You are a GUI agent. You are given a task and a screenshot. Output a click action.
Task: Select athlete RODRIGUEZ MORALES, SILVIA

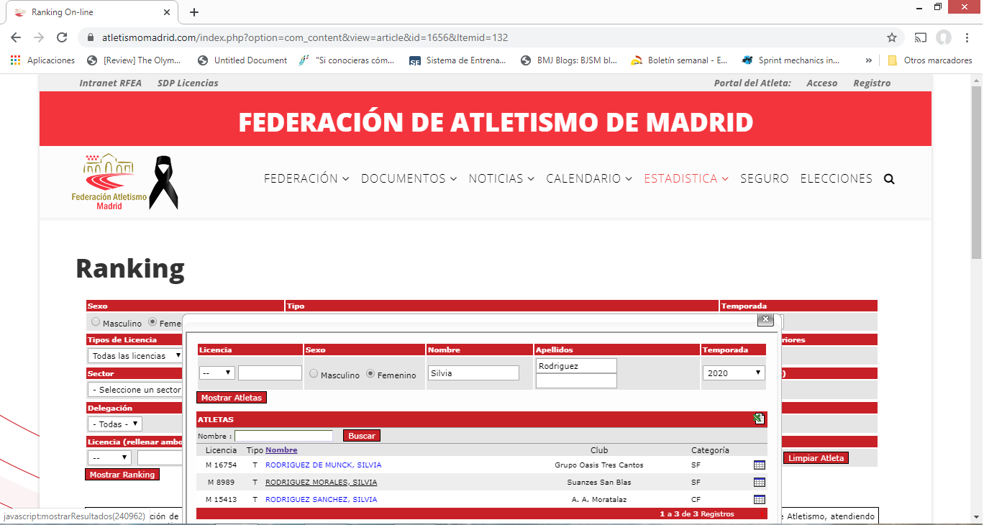point(321,483)
